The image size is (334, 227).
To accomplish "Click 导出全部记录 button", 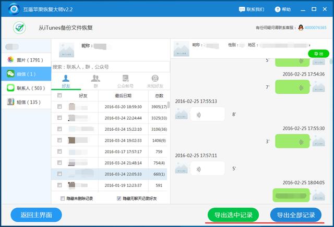I will pyautogui.click(x=296, y=215).
